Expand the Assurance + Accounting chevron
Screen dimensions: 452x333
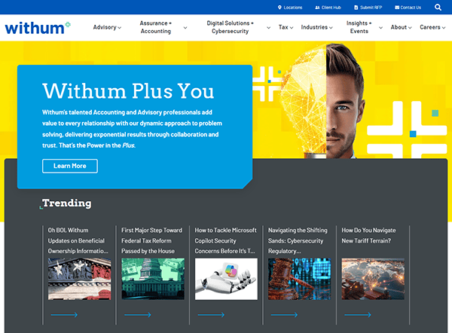(185, 28)
